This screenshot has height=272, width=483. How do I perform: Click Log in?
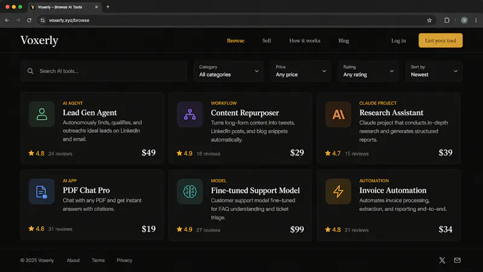pyautogui.click(x=398, y=40)
